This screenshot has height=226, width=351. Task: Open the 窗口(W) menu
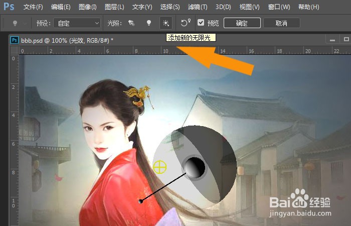279,7
